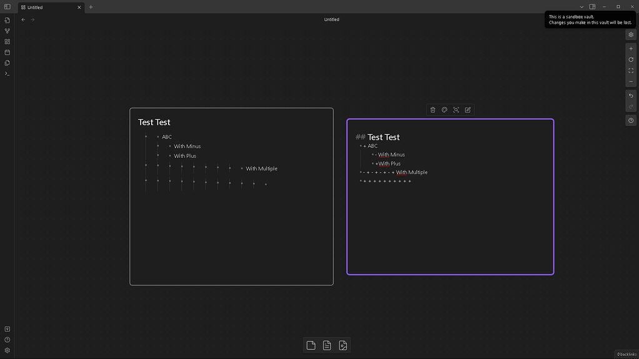This screenshot has height=359, width=639.
Task: Click With Multiple in the purple card
Action: [412, 172]
